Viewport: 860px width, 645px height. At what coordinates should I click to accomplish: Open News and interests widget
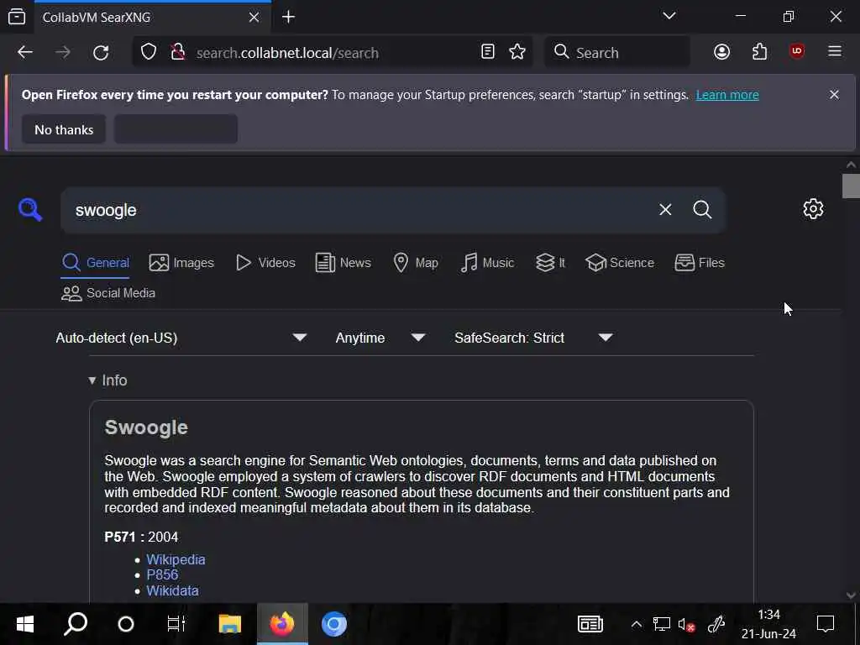tap(590, 624)
